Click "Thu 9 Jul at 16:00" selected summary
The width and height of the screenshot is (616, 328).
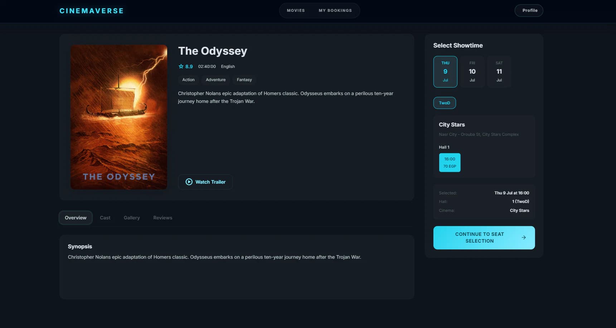(x=511, y=193)
